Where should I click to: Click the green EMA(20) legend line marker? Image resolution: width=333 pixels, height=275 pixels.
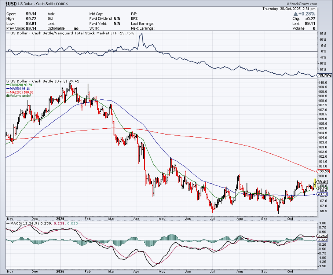[x=7, y=85]
